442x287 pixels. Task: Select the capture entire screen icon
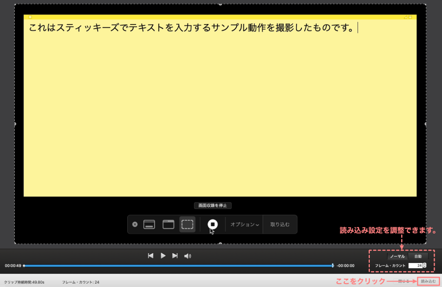(149, 224)
